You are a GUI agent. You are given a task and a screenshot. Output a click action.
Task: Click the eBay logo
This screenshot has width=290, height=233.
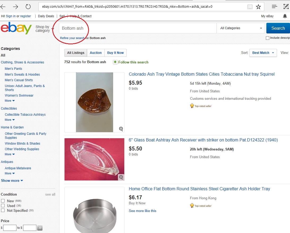pos(16,28)
